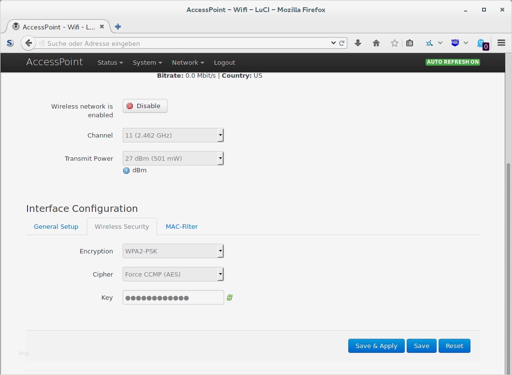This screenshot has width=512, height=375.
Task: Reload the page with the refresh icon
Action: [x=342, y=43]
